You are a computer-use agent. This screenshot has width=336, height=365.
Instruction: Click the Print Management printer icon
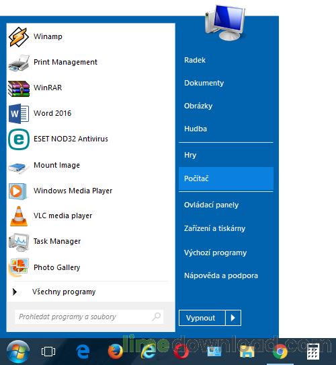pyautogui.click(x=19, y=63)
